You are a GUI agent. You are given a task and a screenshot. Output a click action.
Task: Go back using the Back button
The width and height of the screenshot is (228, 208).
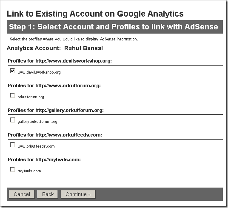pos(48,194)
